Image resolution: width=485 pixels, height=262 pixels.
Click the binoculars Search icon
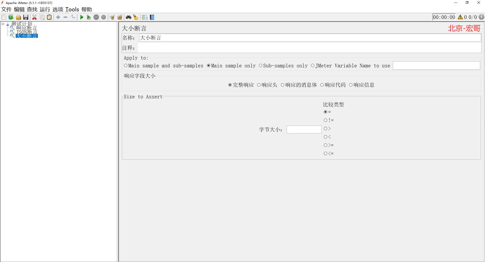pyautogui.click(x=129, y=17)
